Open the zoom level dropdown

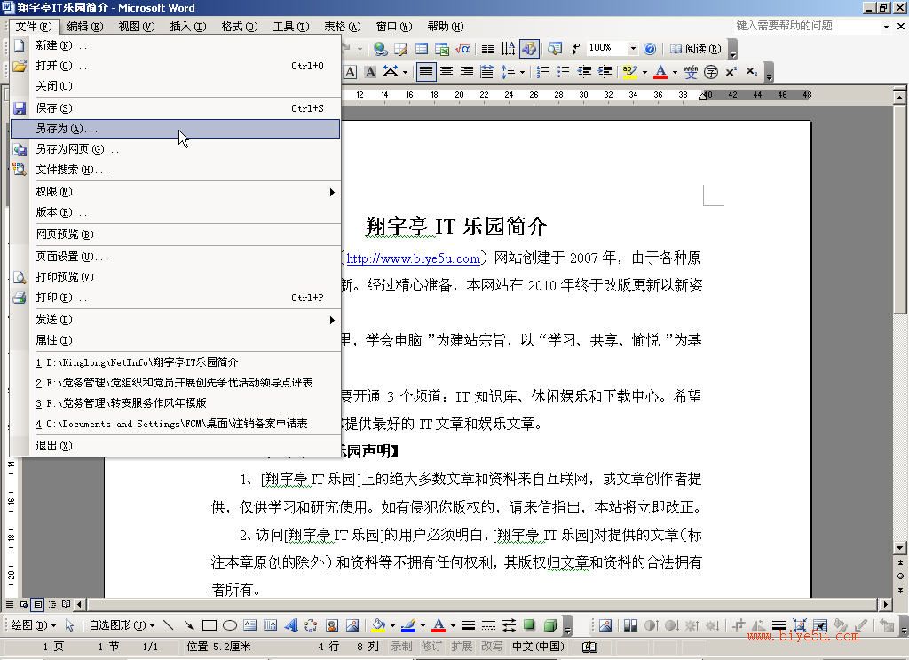coord(633,49)
